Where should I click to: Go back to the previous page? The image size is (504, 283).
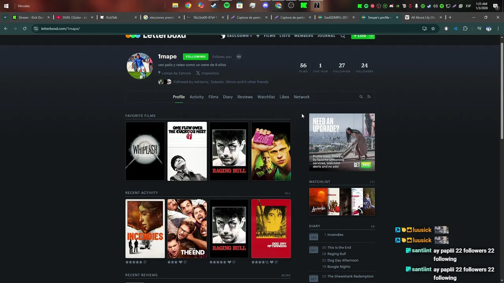[x=6, y=29]
